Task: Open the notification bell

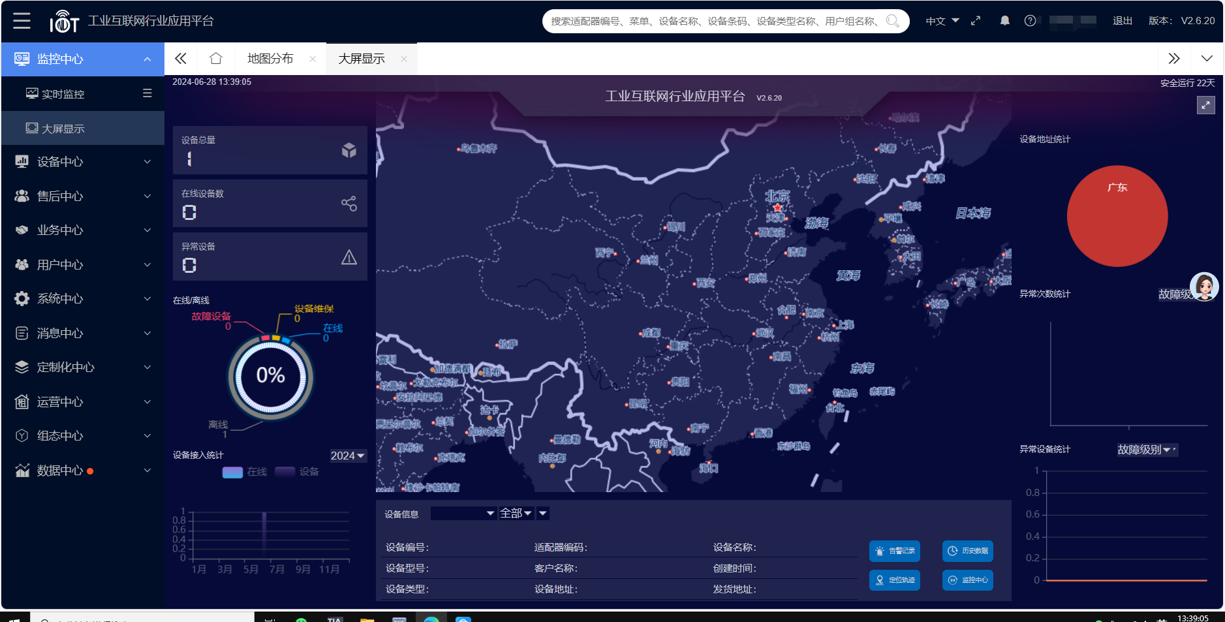Action: pyautogui.click(x=1005, y=21)
